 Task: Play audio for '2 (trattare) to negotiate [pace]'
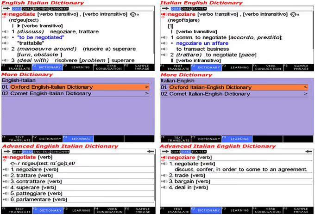[164, 55]
